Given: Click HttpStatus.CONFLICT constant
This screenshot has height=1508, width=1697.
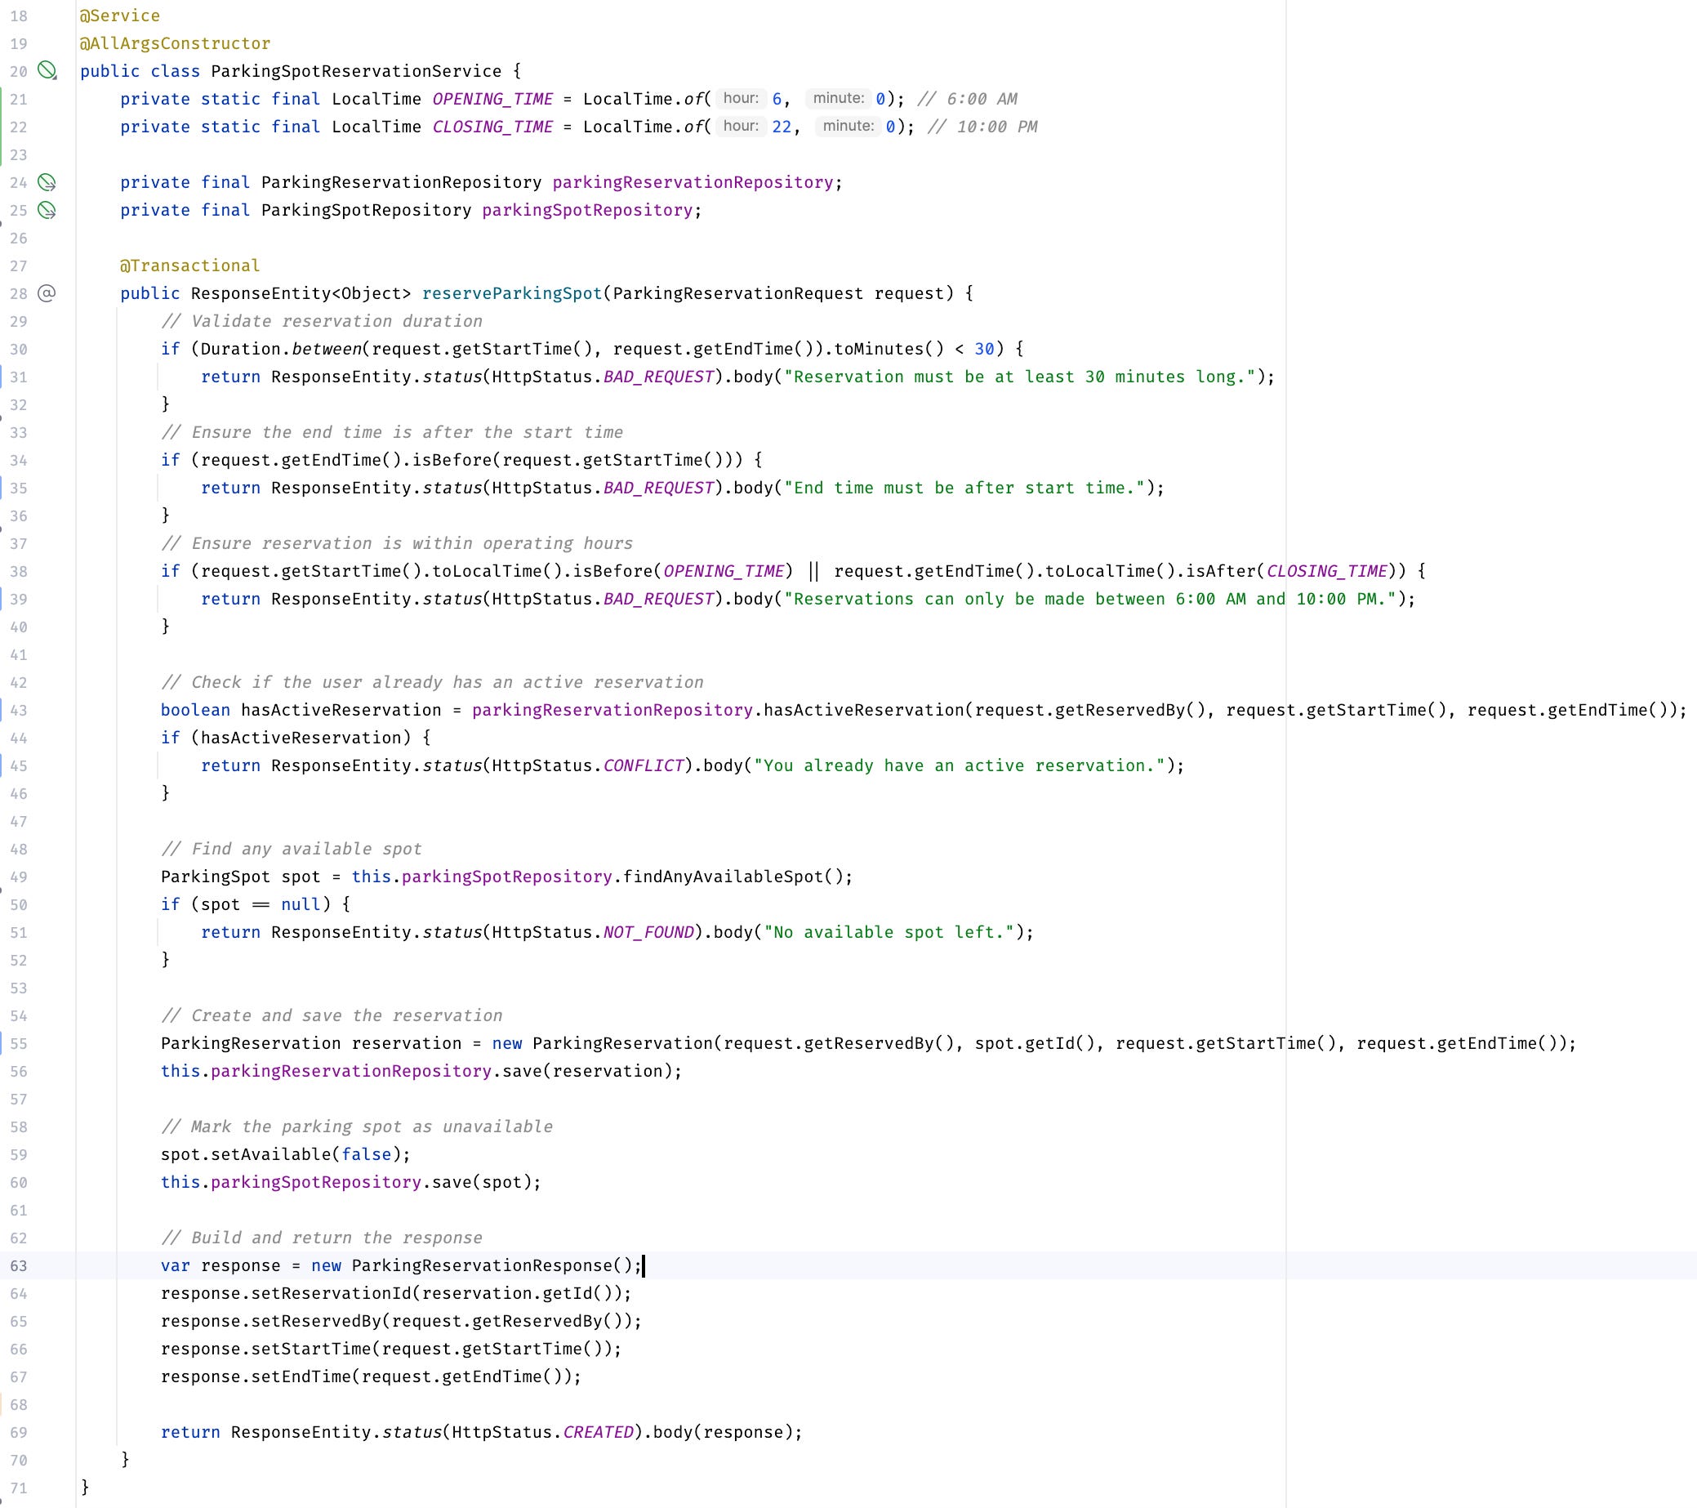Looking at the screenshot, I should coord(643,765).
